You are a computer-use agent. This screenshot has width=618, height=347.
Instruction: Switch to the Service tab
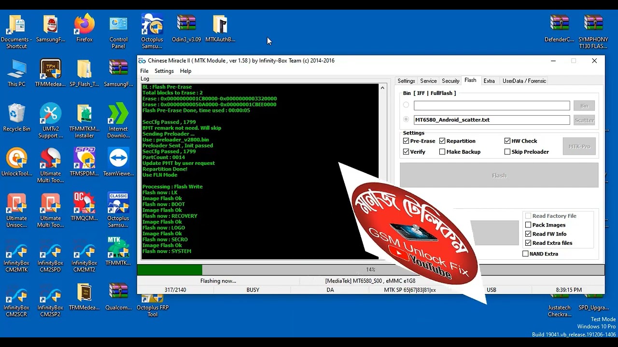click(428, 81)
